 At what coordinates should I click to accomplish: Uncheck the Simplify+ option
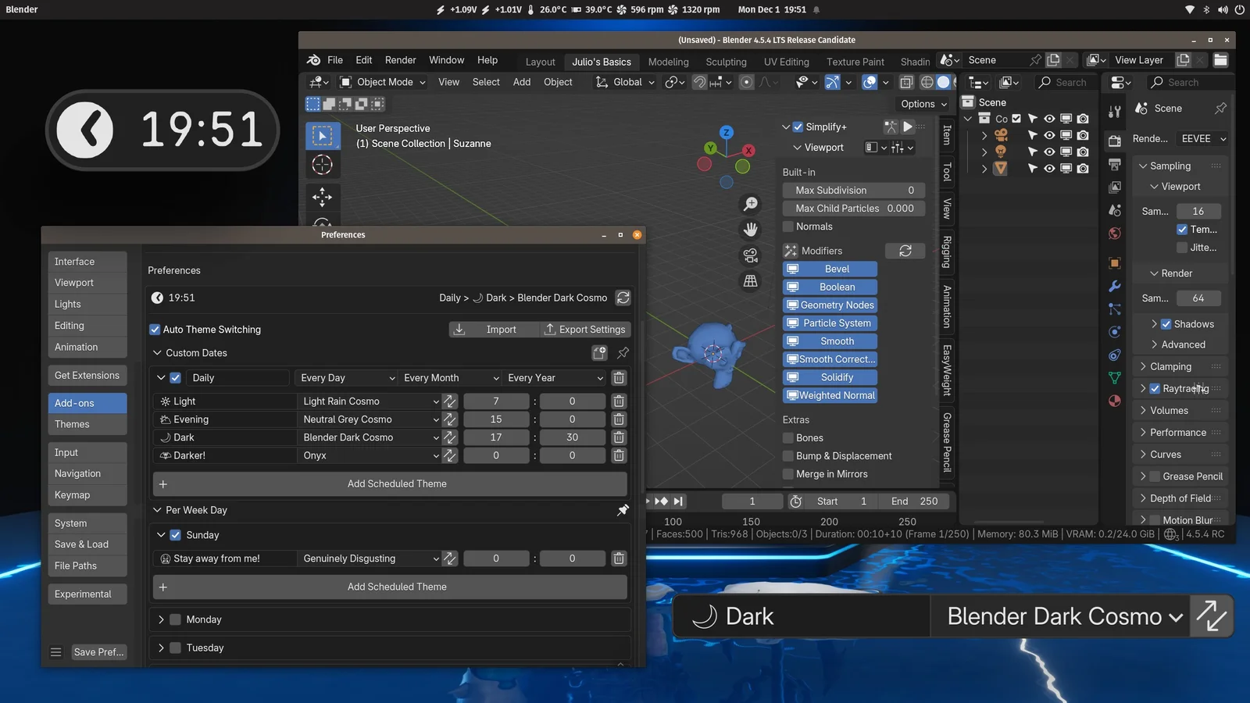click(x=798, y=127)
